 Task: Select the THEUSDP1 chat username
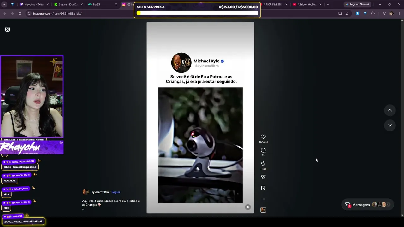(17, 217)
